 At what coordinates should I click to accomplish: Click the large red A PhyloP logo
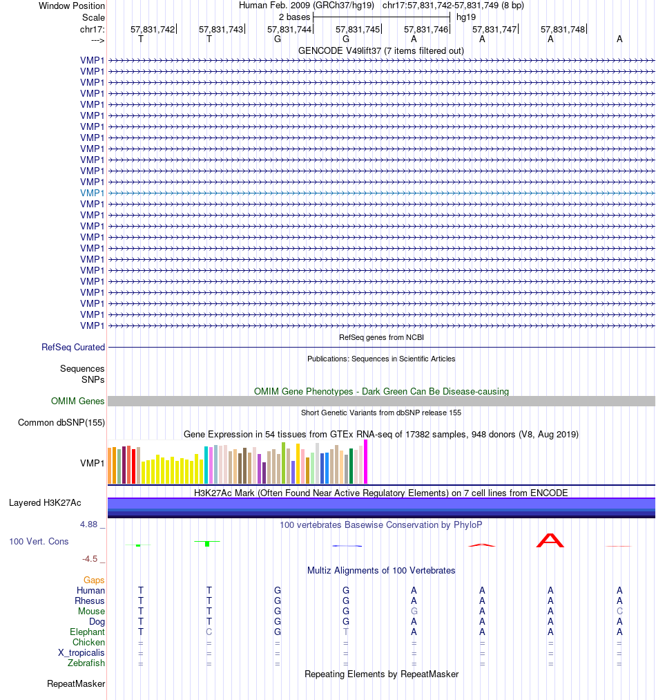click(550, 540)
